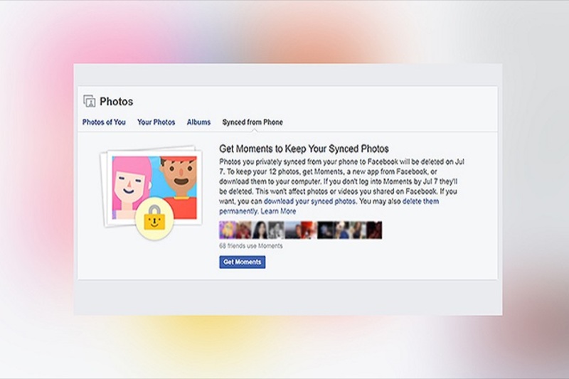The image size is (569, 379).
Task: Open the black-and-white friend thumbnail
Action: (276, 230)
